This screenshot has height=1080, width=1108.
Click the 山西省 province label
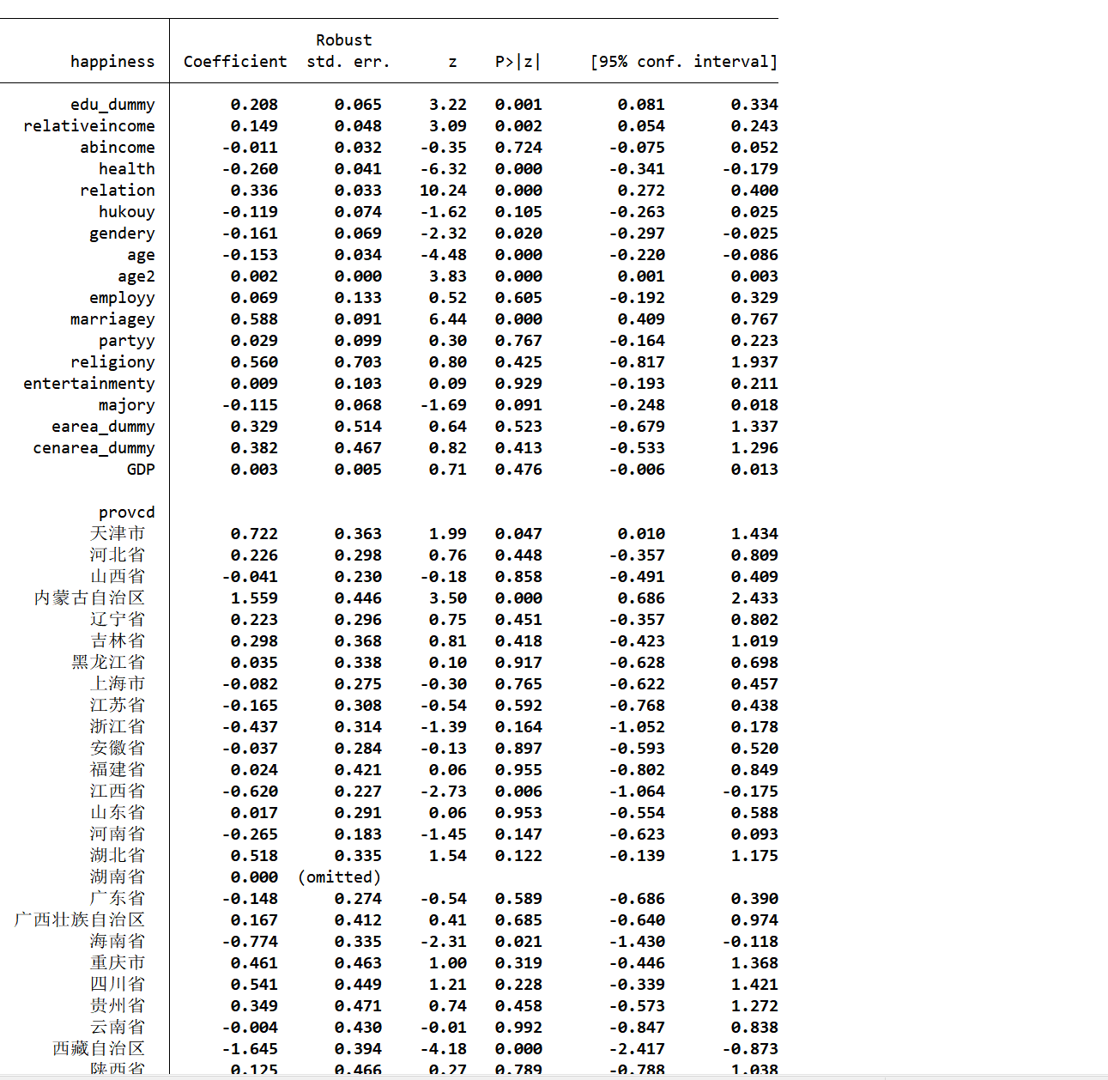coord(118,577)
